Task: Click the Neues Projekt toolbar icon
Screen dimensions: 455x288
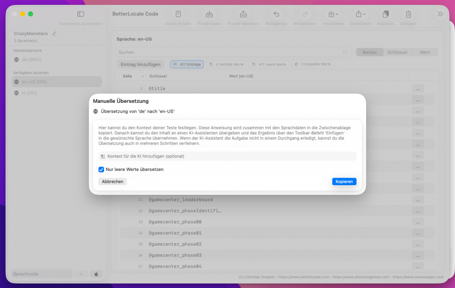Action: pos(178,14)
